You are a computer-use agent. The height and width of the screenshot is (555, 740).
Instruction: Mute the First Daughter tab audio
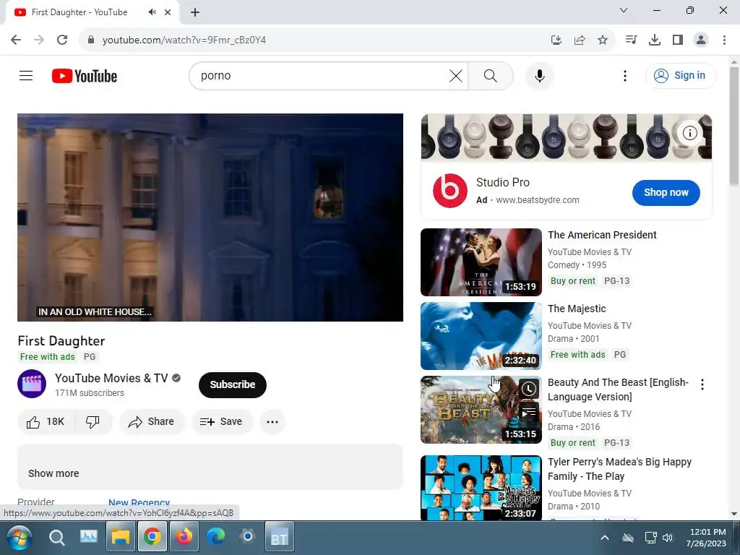[152, 12]
